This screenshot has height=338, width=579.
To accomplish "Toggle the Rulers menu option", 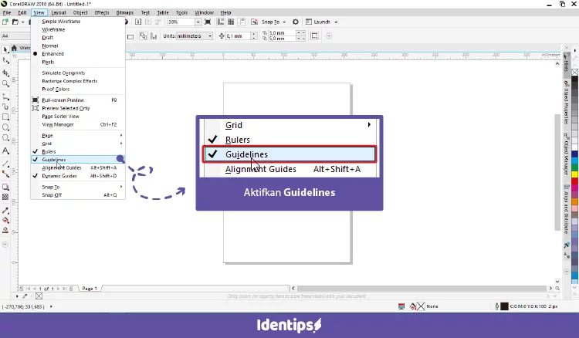I will coord(78,152).
